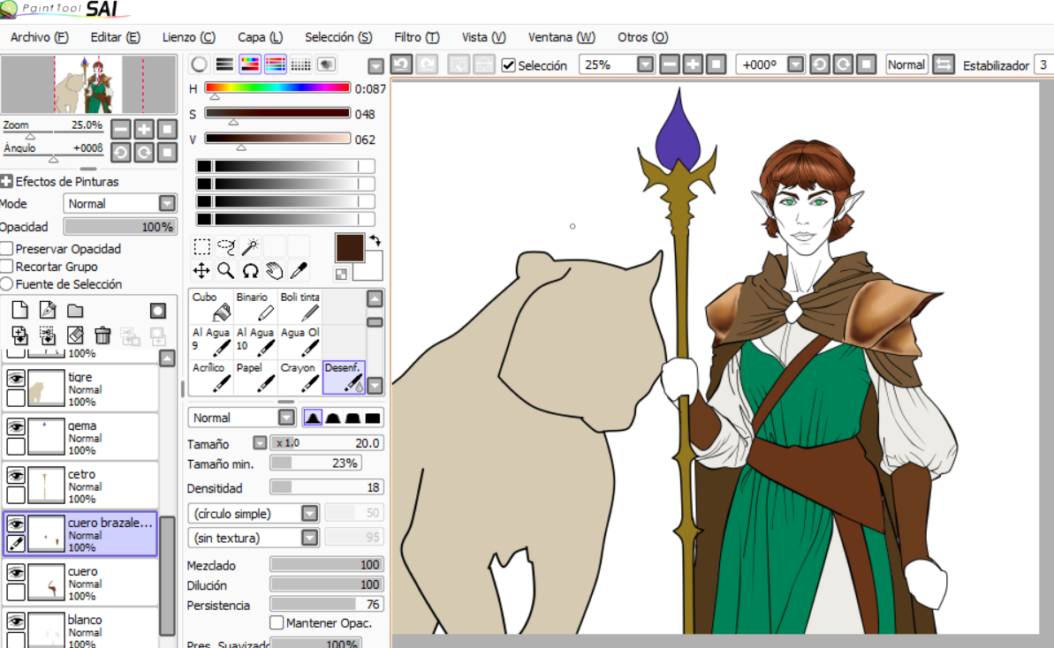Select the Hand pan tool
1054x648 pixels.
pos(275,270)
